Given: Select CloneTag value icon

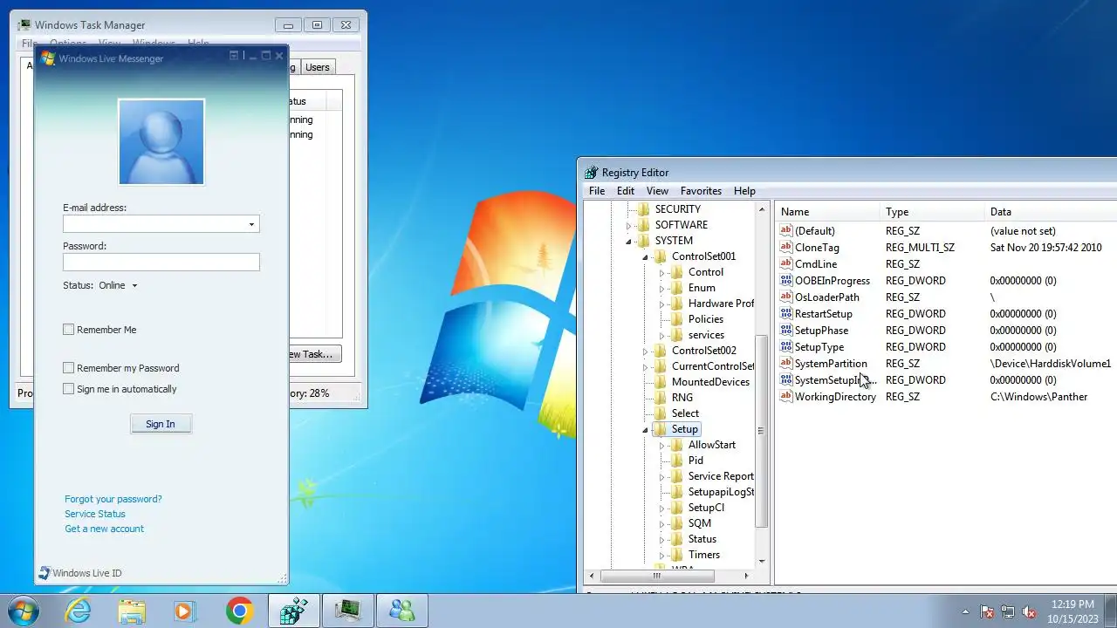Looking at the screenshot, I should pyautogui.click(x=786, y=248).
